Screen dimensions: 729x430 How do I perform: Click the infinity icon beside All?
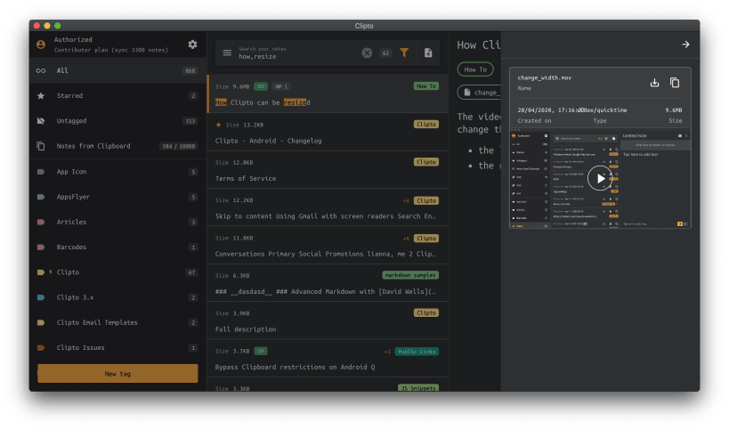pos(41,70)
